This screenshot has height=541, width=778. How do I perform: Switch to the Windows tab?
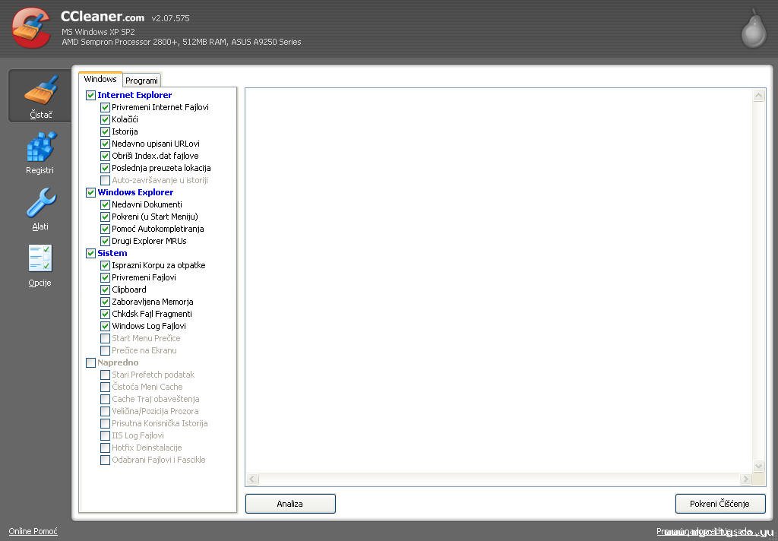click(100, 79)
